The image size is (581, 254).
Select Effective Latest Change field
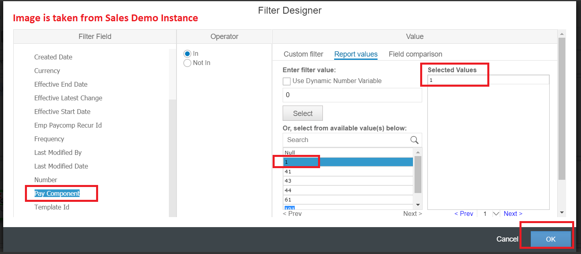click(68, 98)
